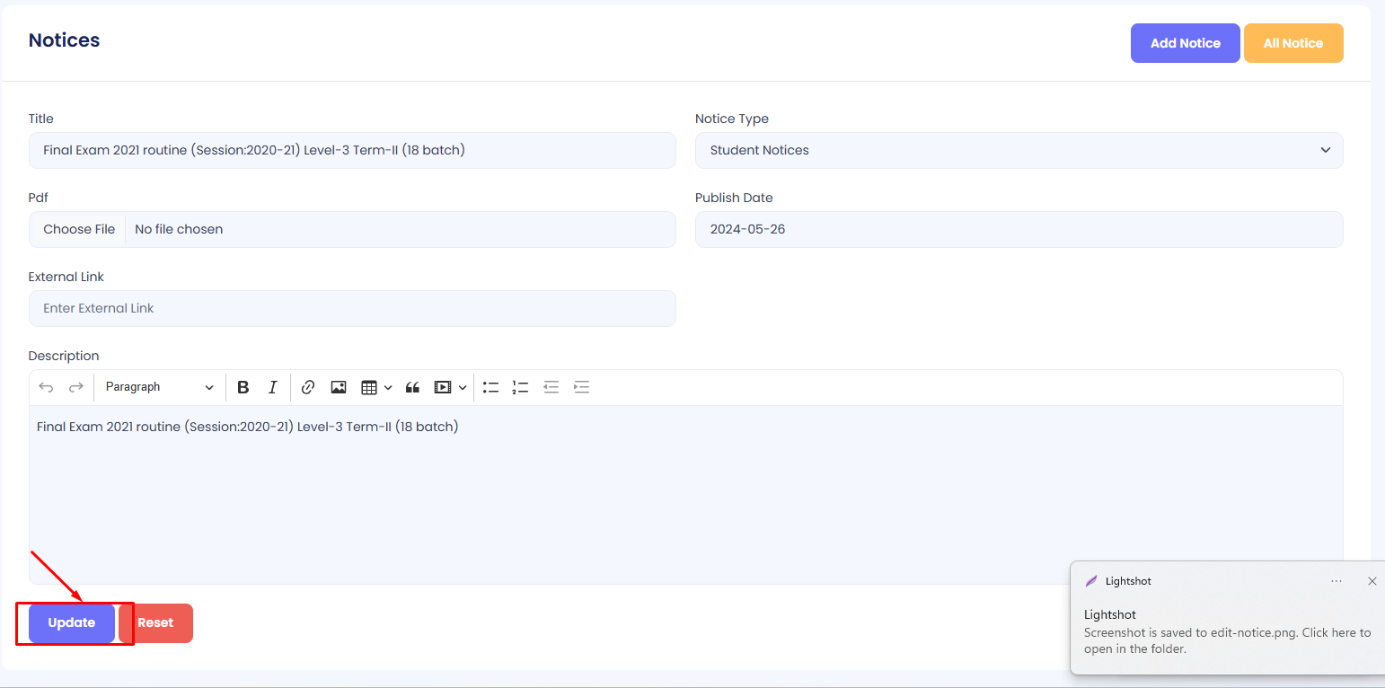Create a bulleted list
Image resolution: width=1385 pixels, height=688 pixels.
click(x=490, y=387)
